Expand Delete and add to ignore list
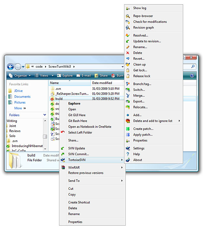Viewport: 204px width, 231px height. (x=179, y=121)
